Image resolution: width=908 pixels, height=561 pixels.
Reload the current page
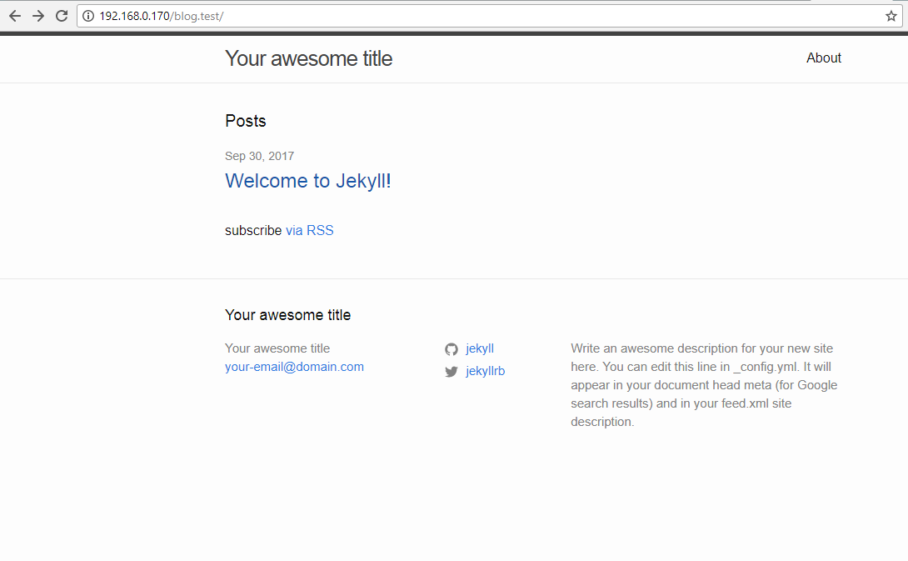pos(62,16)
